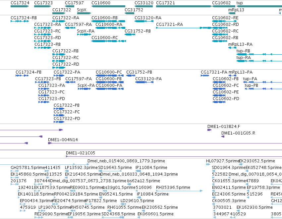Click EST CK00505.3prime
The height and width of the screenshot is (219, 282).
pos(213,204)
